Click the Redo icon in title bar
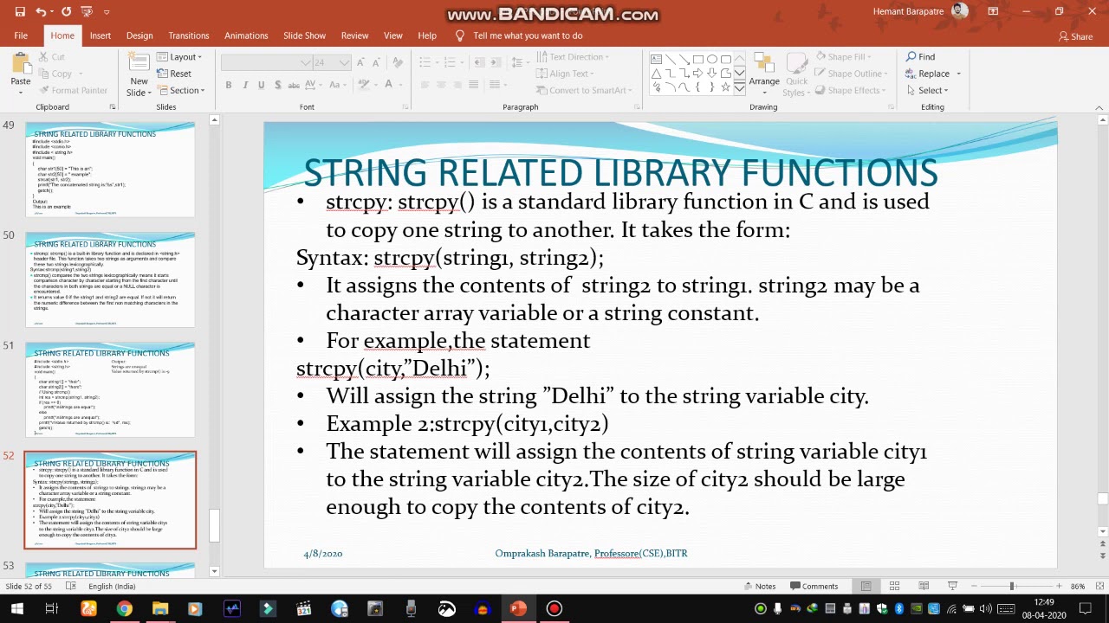Viewport: 1109px width, 623px height. click(66, 12)
